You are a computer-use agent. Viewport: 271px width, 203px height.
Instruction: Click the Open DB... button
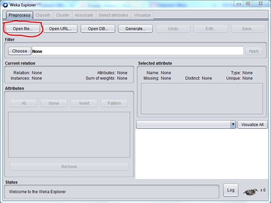[x=98, y=28]
